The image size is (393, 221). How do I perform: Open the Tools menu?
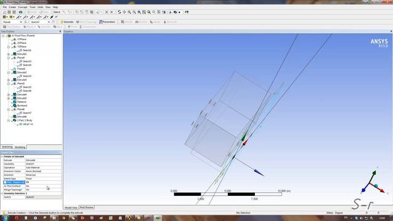[33, 7]
